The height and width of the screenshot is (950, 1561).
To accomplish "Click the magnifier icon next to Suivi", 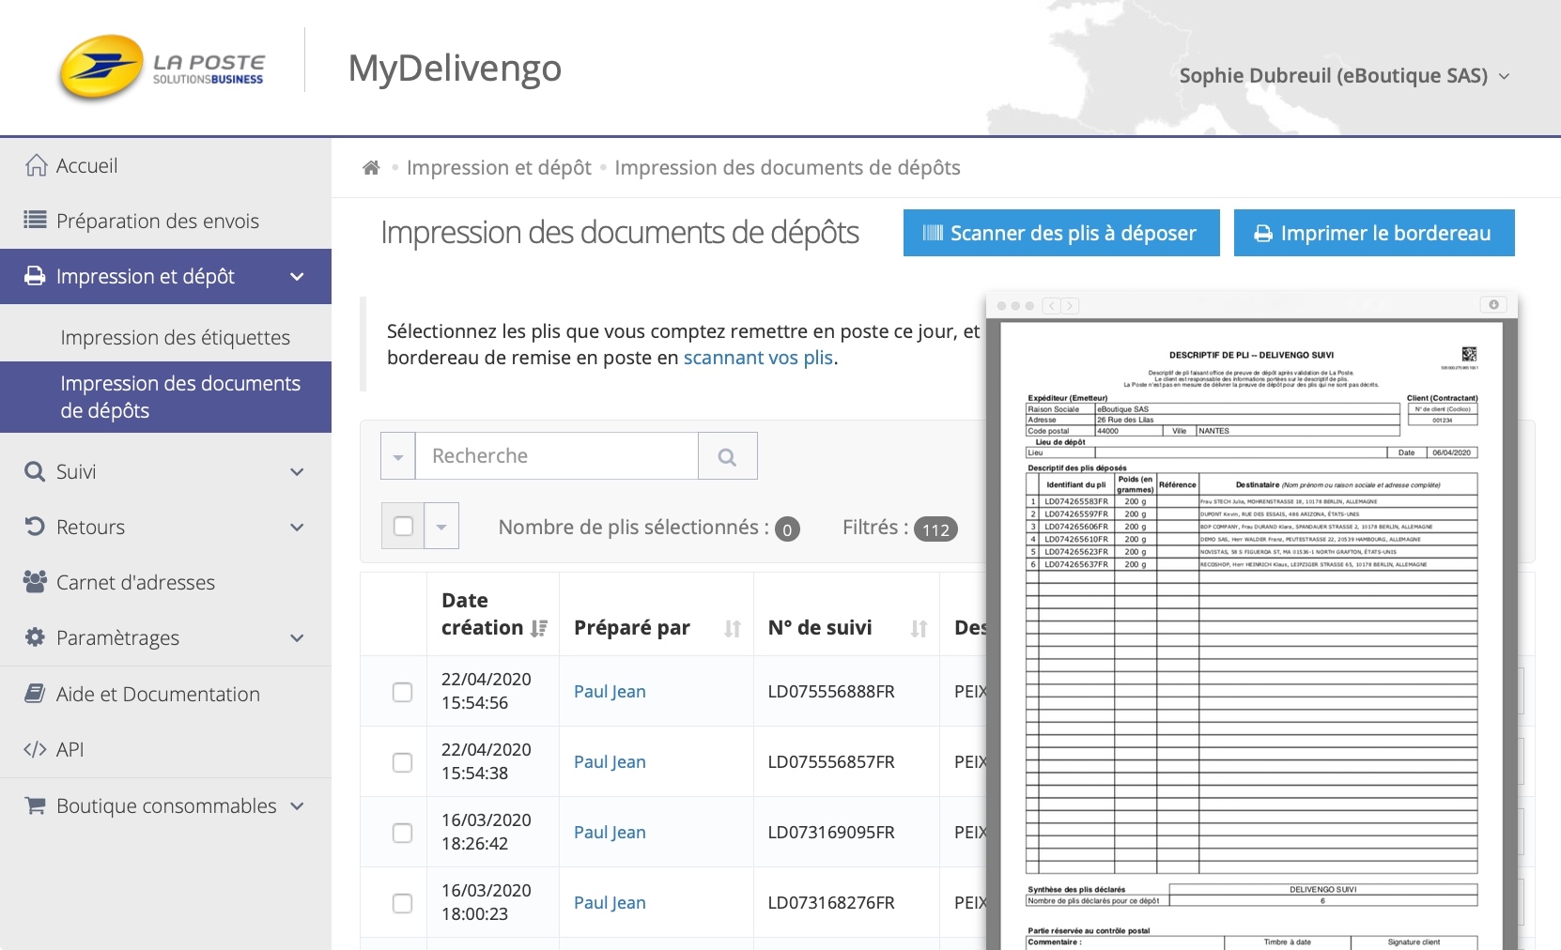I will point(35,471).
